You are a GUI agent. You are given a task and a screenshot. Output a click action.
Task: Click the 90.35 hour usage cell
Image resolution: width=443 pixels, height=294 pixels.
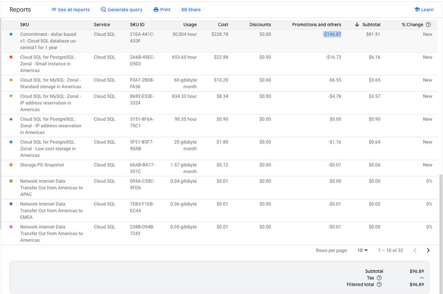pyautogui.click(x=186, y=119)
